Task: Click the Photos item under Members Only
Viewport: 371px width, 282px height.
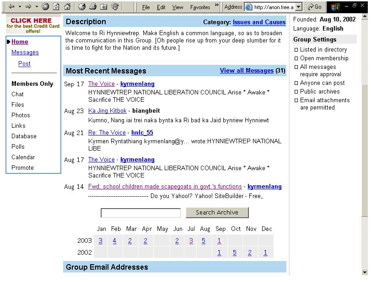Action: click(x=21, y=115)
